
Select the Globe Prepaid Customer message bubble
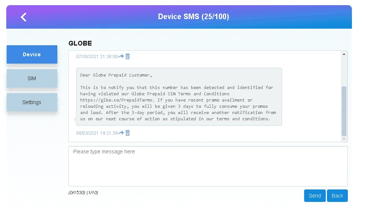coord(179,97)
